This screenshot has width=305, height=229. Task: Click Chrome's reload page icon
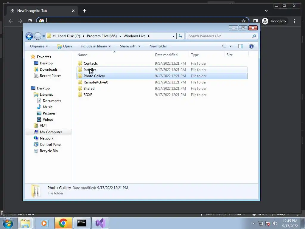(30, 21)
